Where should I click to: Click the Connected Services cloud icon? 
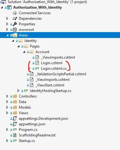coord(15,13)
